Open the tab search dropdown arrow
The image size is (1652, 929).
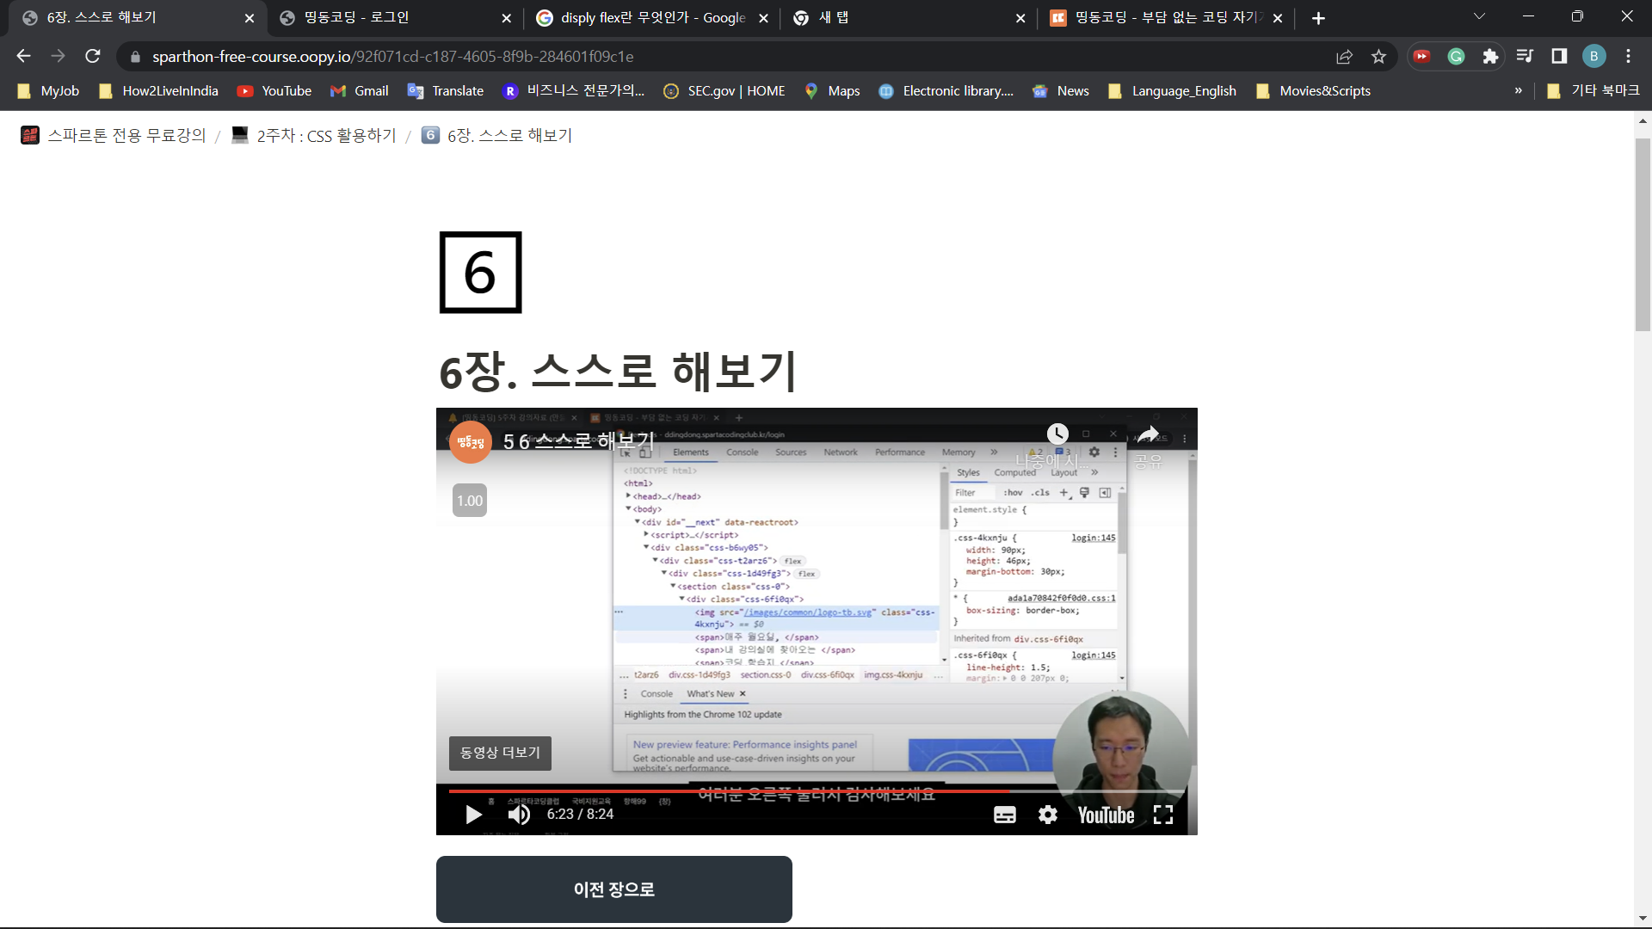click(1479, 16)
